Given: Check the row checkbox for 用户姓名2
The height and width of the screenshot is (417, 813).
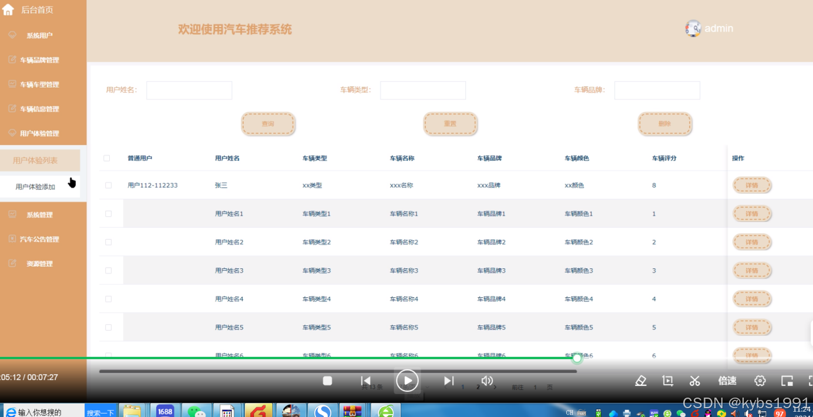Looking at the screenshot, I should [108, 242].
